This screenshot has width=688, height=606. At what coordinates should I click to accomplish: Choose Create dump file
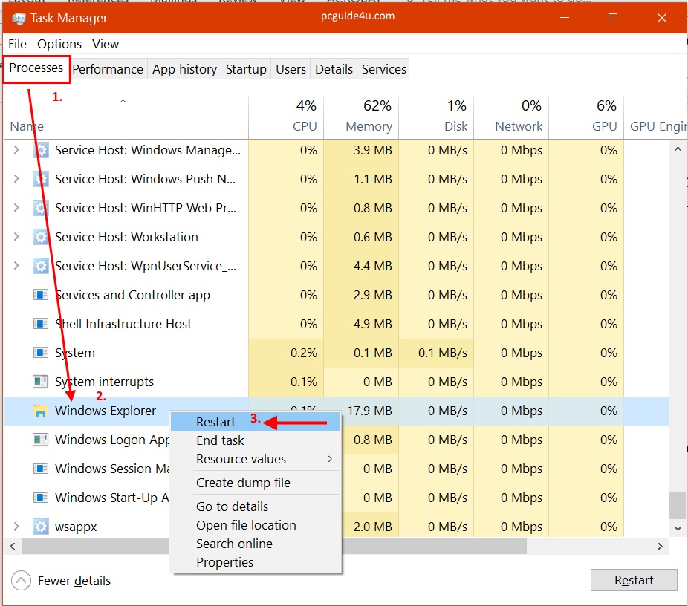tap(255, 483)
